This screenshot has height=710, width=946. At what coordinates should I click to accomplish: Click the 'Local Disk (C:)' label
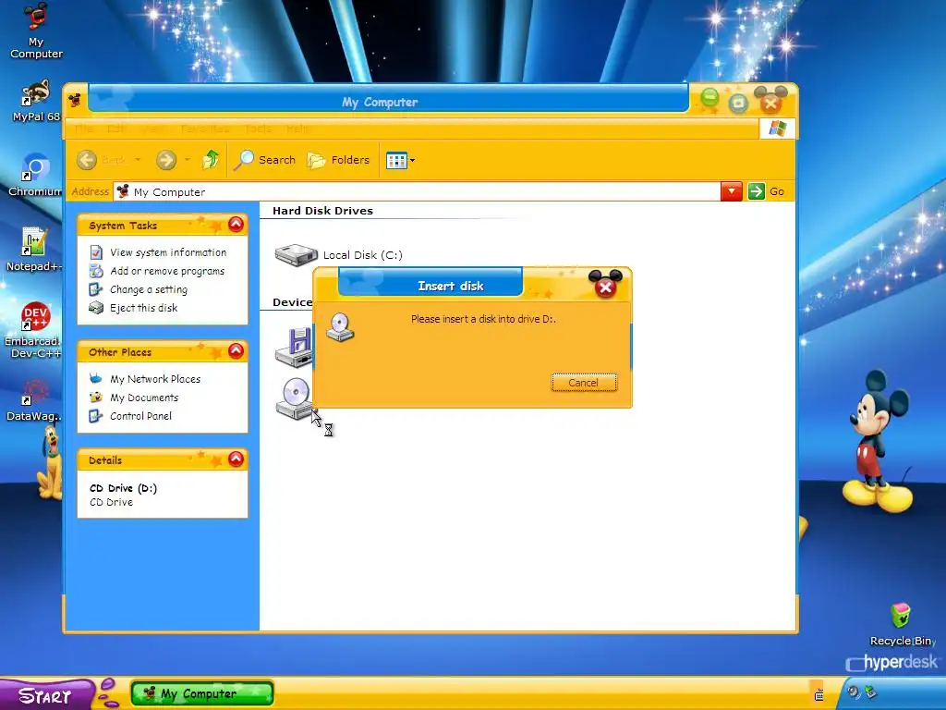(x=362, y=255)
